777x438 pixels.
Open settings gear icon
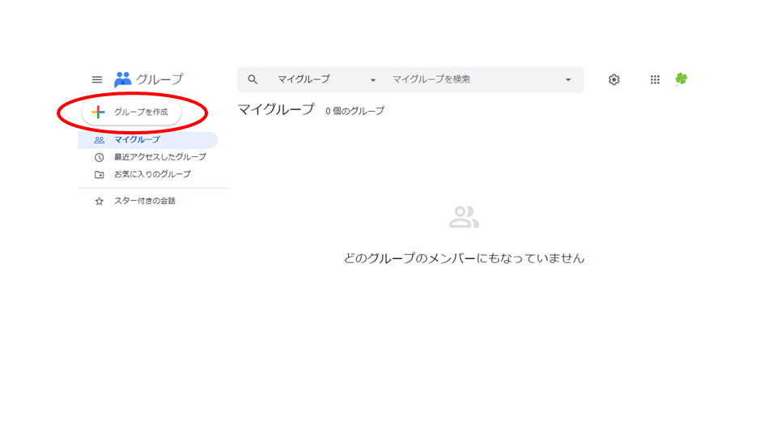(x=614, y=80)
